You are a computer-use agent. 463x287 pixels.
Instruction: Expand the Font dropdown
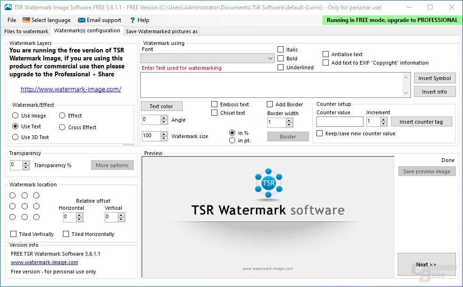pyautogui.click(x=270, y=58)
